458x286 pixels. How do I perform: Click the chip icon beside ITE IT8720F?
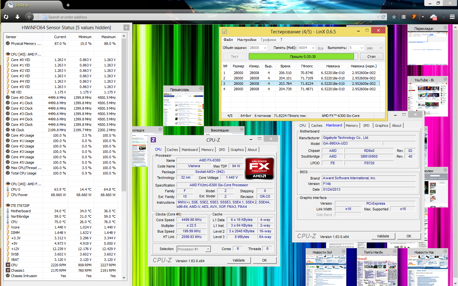8,206
